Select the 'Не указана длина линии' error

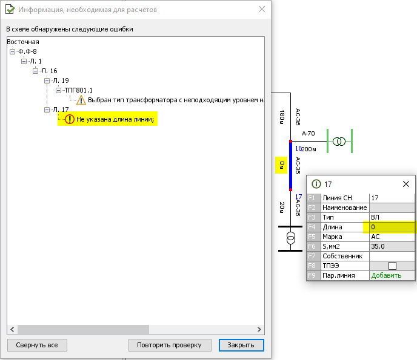(x=115, y=119)
